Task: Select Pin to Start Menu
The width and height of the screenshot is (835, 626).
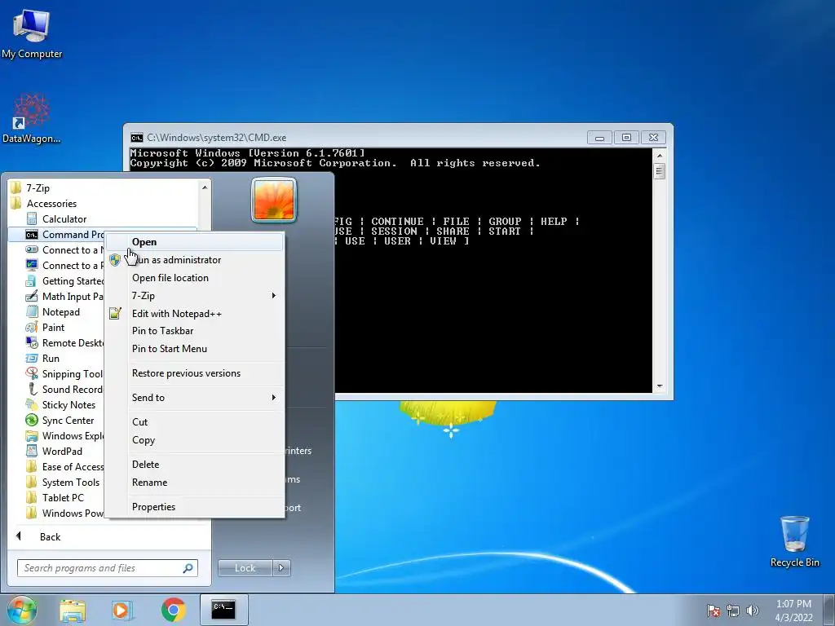Action: 195,349
